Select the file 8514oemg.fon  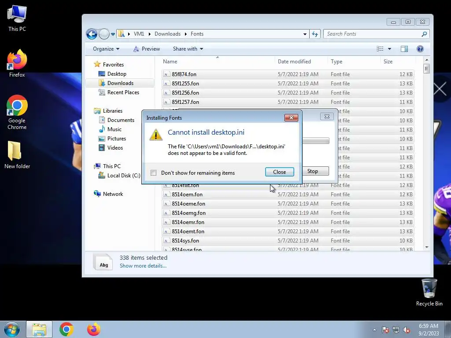pyautogui.click(x=288, y=213)
